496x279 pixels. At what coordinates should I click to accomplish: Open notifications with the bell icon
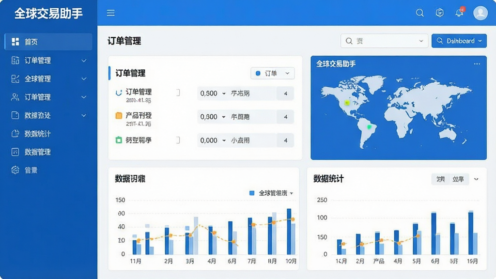[459, 13]
